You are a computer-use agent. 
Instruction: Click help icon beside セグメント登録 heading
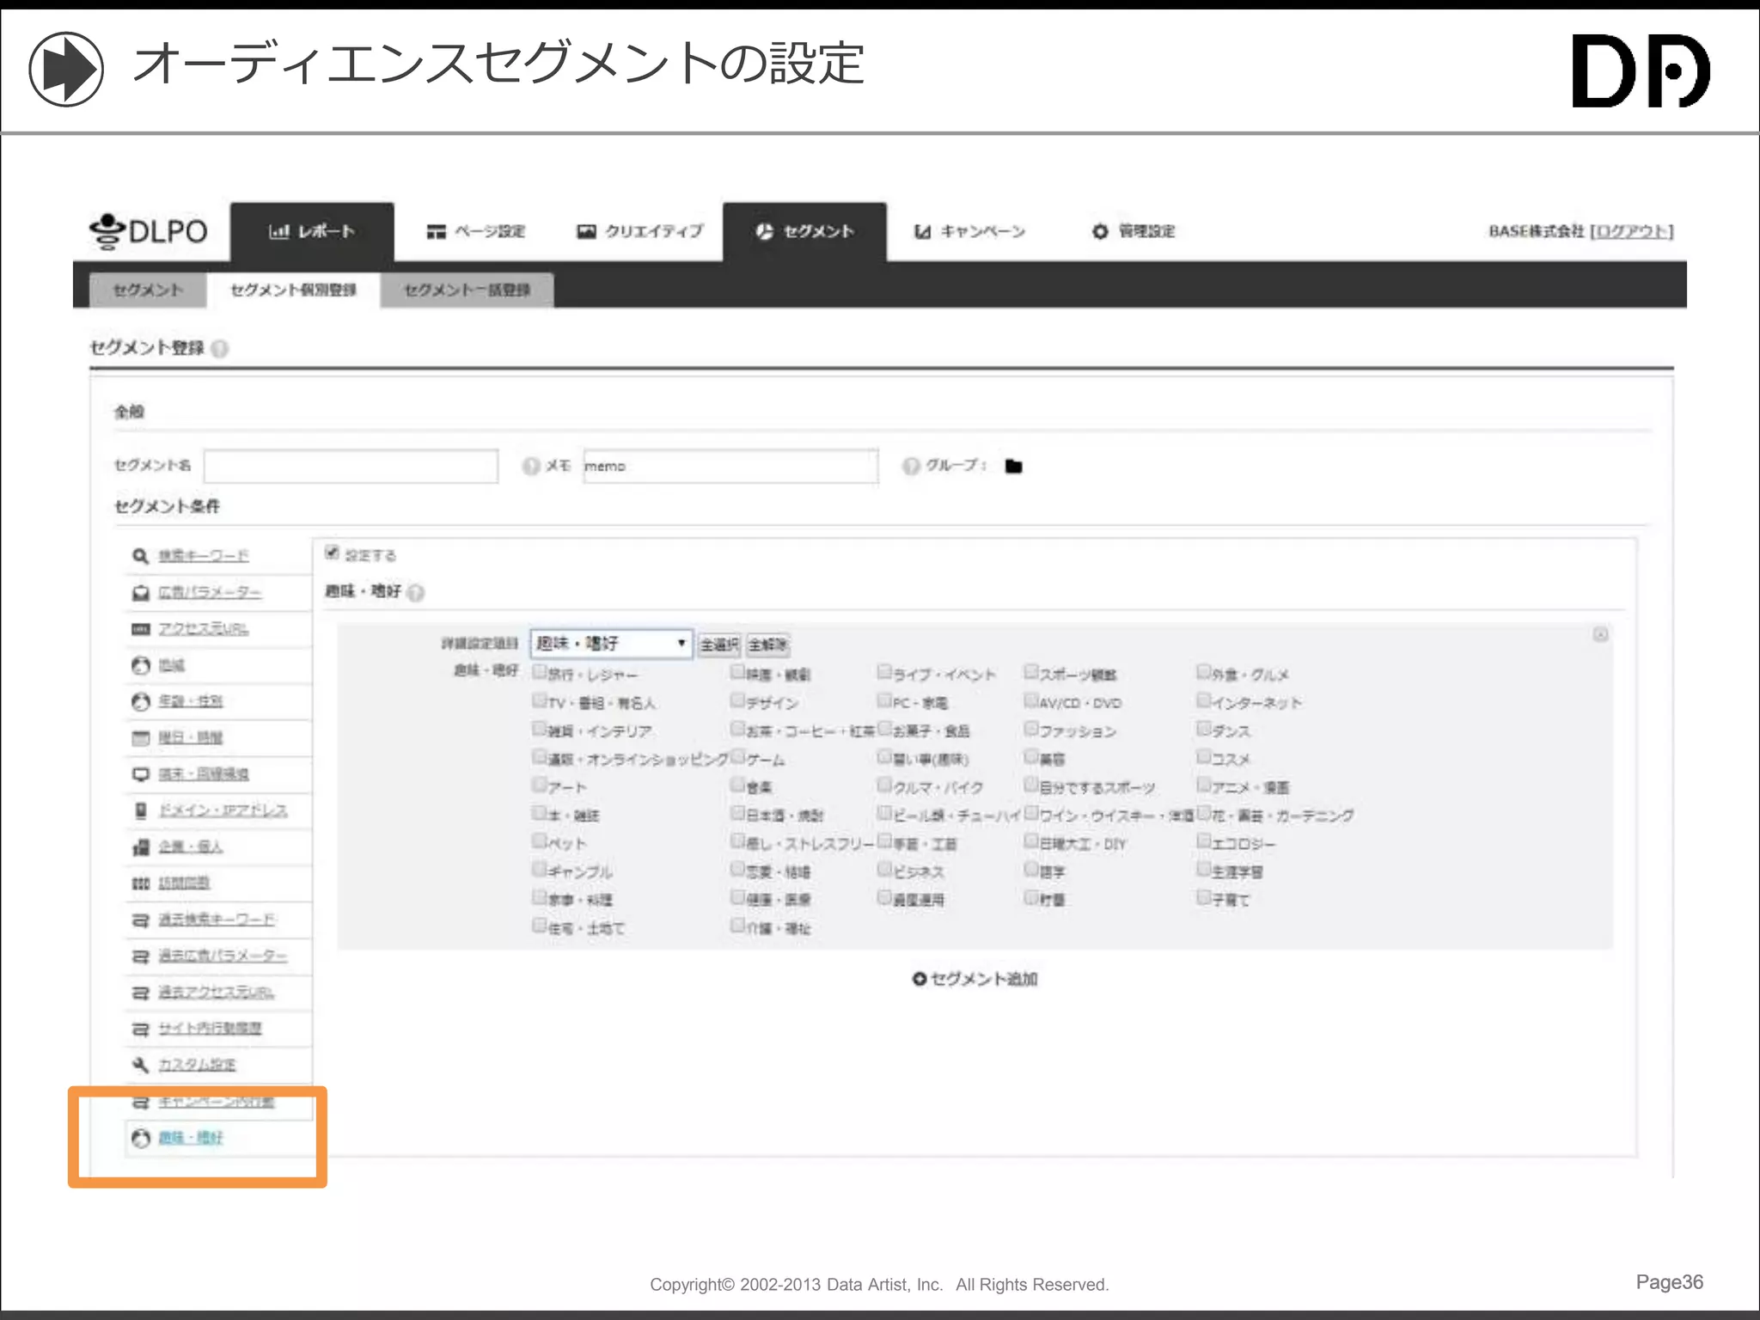[x=220, y=348]
